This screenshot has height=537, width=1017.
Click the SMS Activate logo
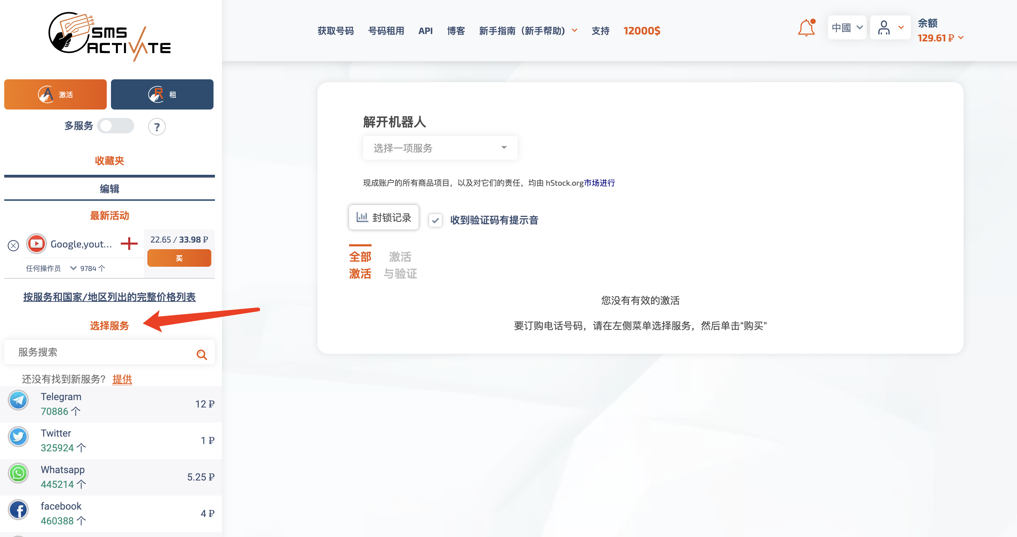pos(109,36)
